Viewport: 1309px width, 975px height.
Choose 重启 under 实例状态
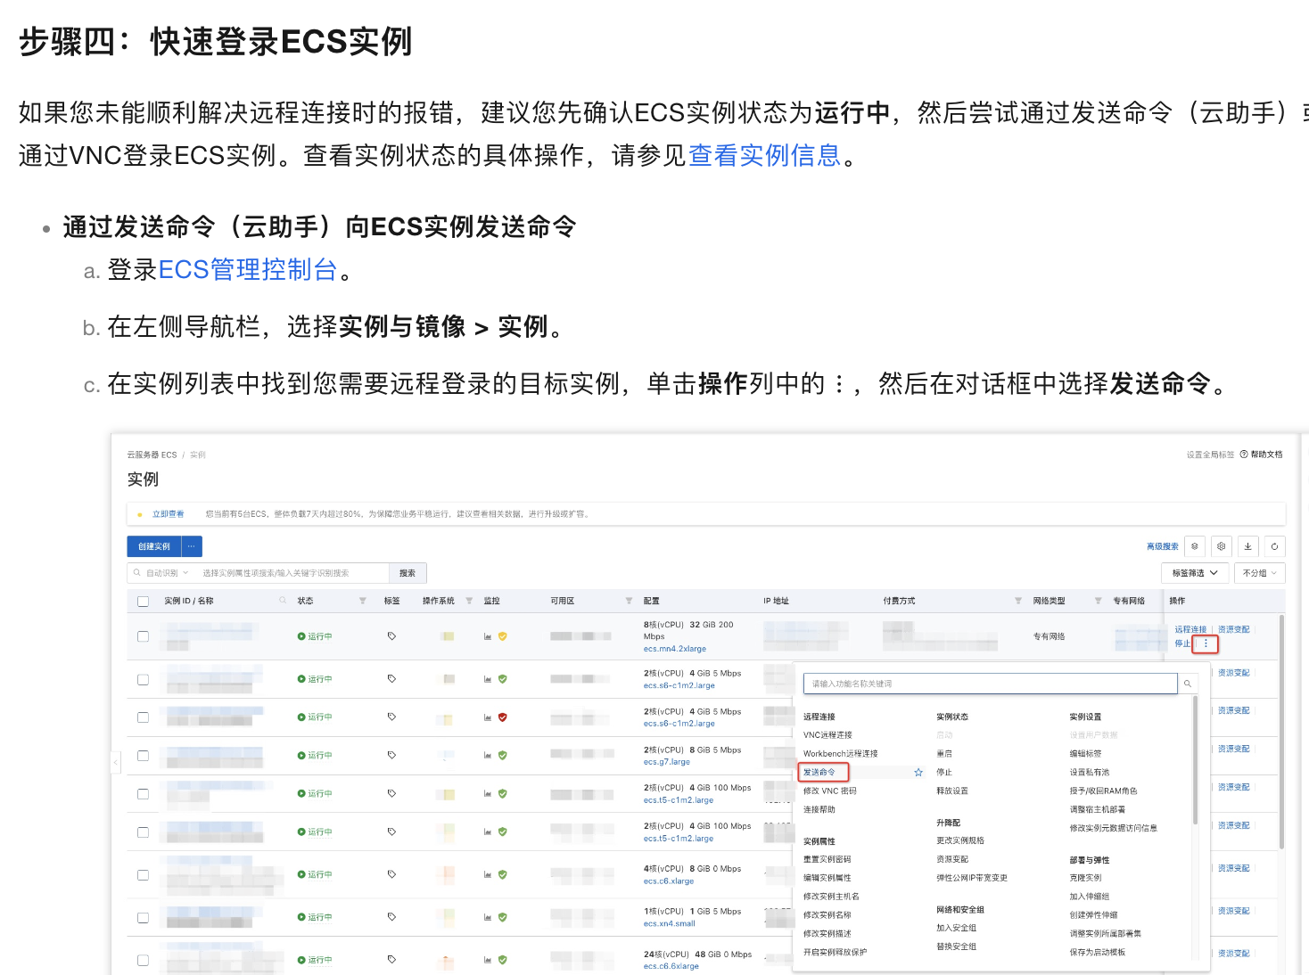(x=944, y=754)
